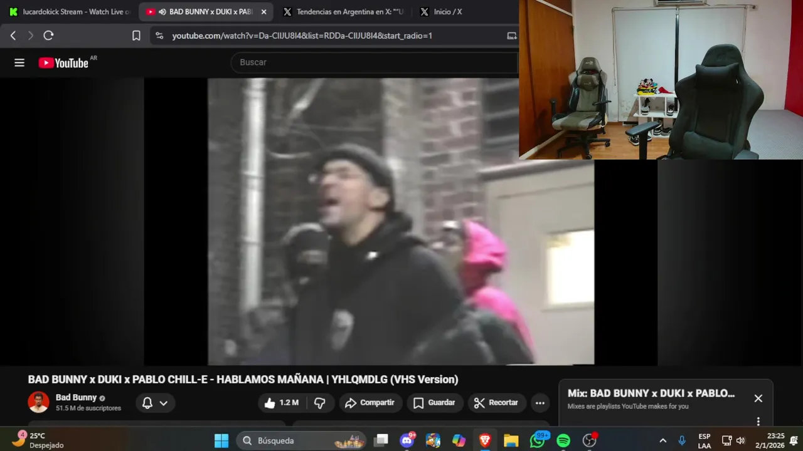Mute the tab via the speaker icon

click(x=162, y=12)
